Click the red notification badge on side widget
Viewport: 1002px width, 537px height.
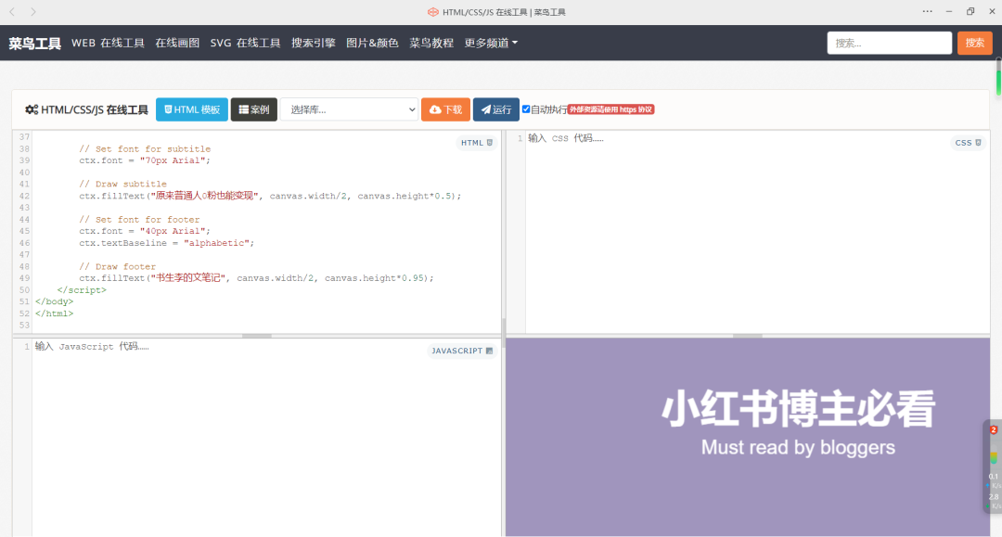[993, 429]
